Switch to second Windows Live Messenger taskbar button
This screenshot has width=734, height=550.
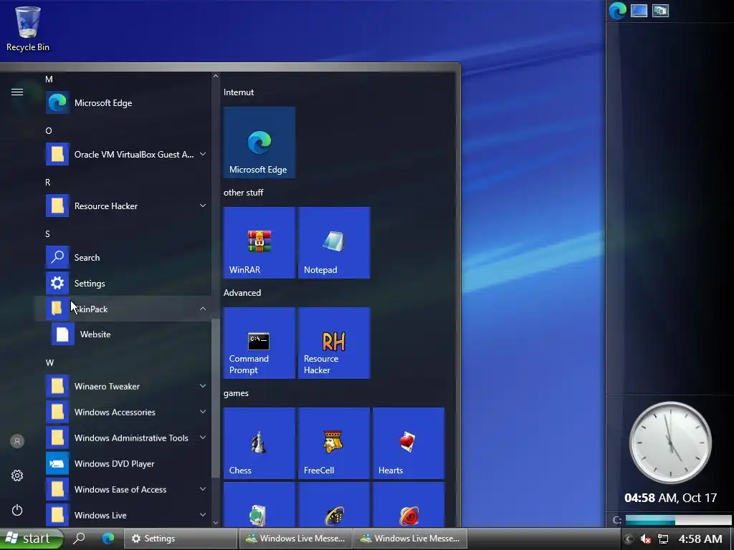[410, 539]
